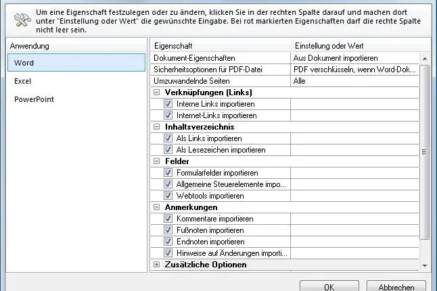The width and height of the screenshot is (437, 291).
Task: Select PowerPoint in the Anwendung list
Action: click(76, 99)
